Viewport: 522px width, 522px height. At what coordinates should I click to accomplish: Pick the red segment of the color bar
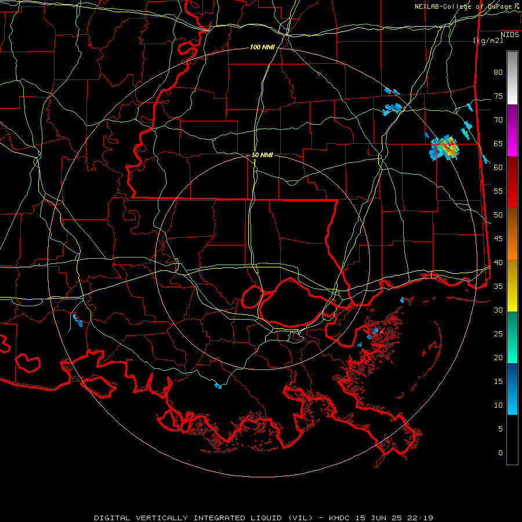[512, 182]
